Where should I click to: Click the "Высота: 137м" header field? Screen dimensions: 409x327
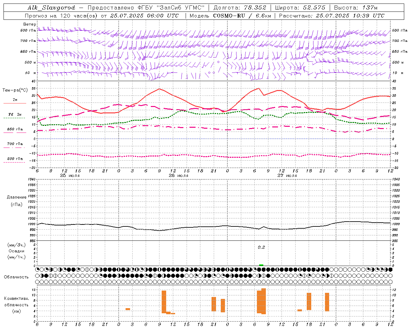coord(356,8)
